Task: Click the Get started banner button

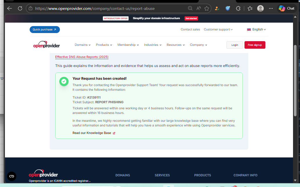Action: coord(191,18)
